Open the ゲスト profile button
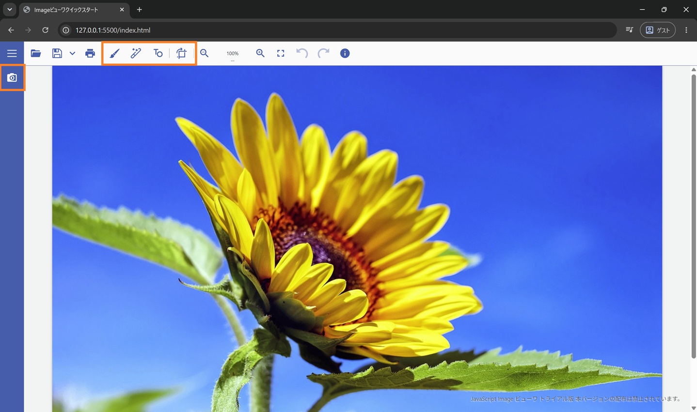Viewport: 697px width, 412px height. pos(658,30)
